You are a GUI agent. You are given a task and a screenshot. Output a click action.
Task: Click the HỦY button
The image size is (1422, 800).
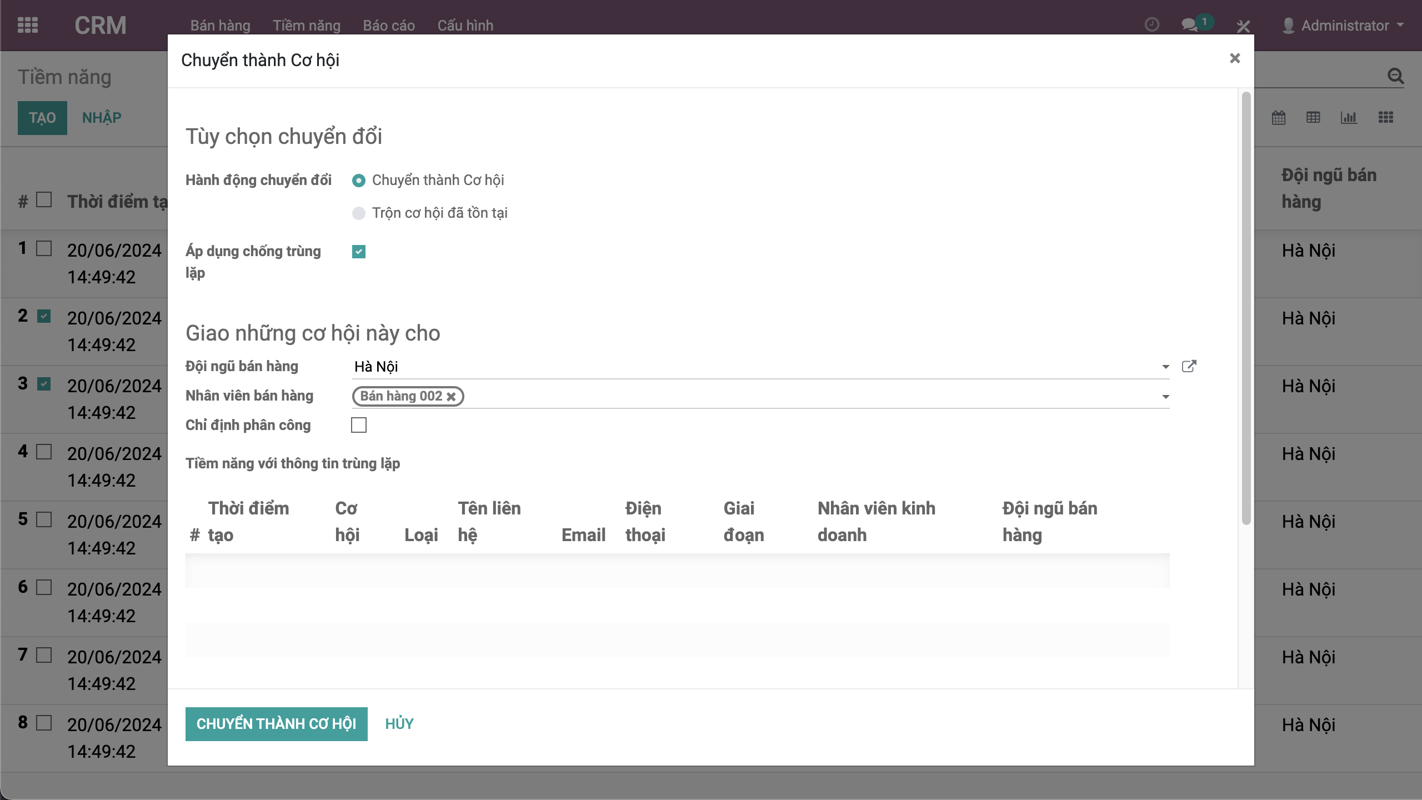(x=399, y=724)
